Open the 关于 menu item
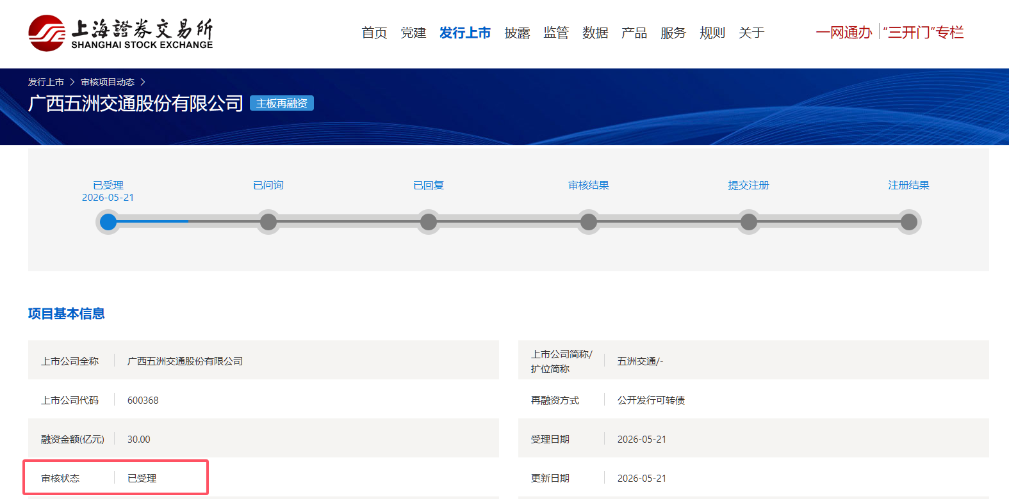Image resolution: width=1009 pixels, height=499 pixels. (751, 33)
